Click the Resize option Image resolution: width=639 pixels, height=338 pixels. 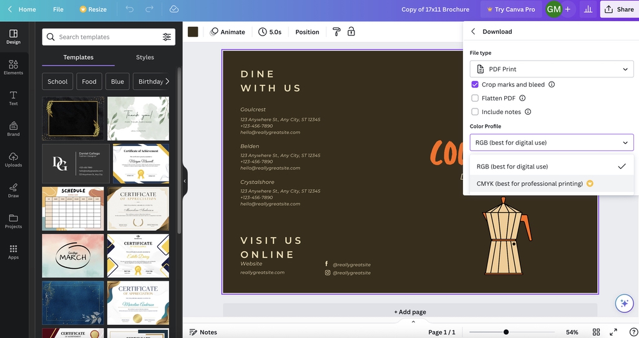[x=93, y=9]
